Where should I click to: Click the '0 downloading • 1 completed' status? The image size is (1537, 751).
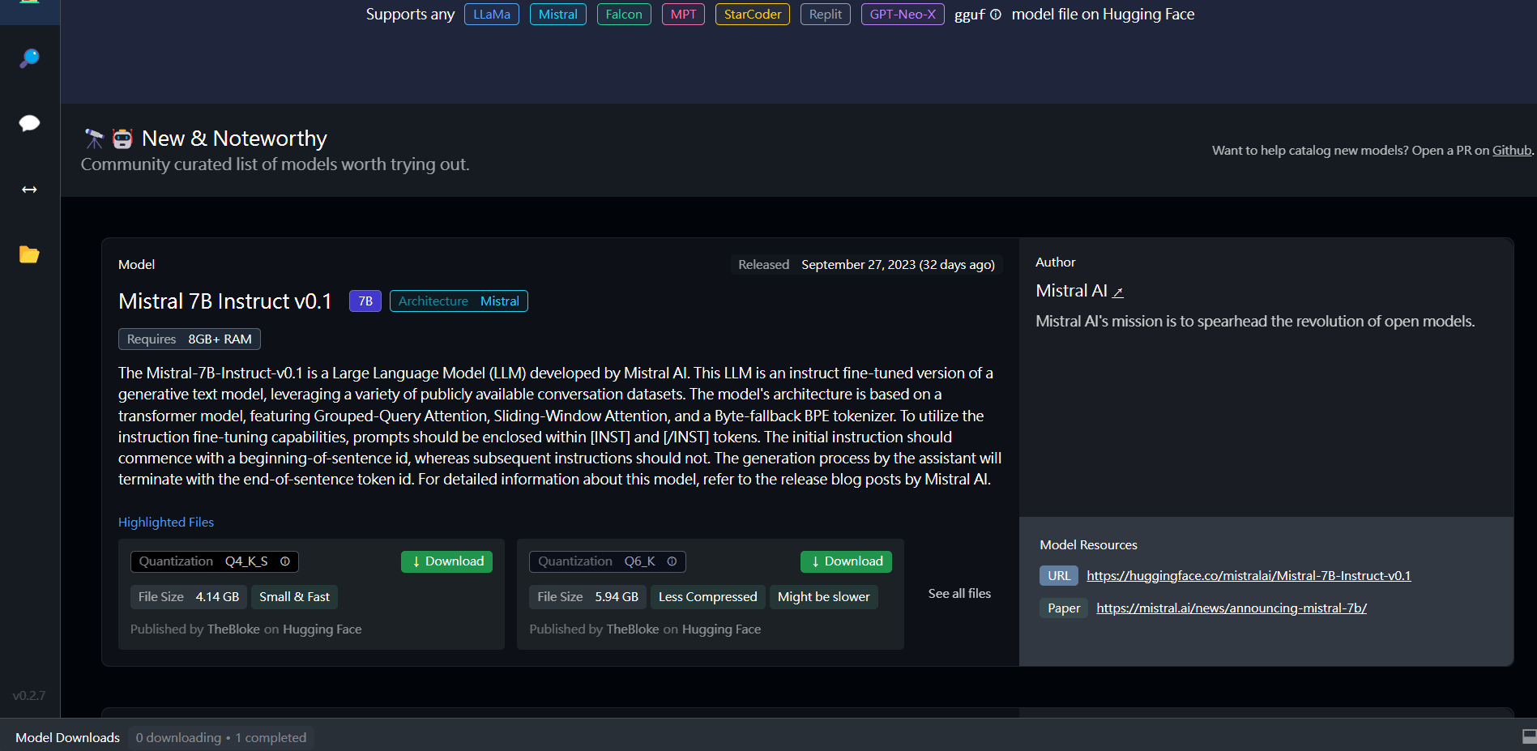pyautogui.click(x=221, y=738)
